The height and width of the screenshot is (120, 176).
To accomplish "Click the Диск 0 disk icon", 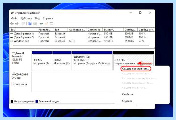I will click(x=13, y=53).
